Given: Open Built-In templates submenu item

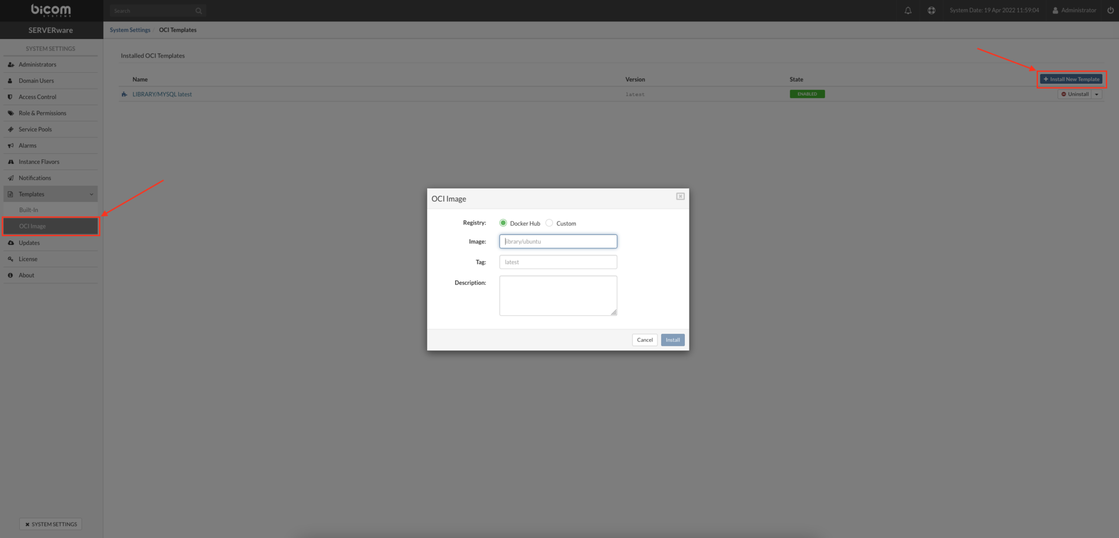Looking at the screenshot, I should pos(29,210).
